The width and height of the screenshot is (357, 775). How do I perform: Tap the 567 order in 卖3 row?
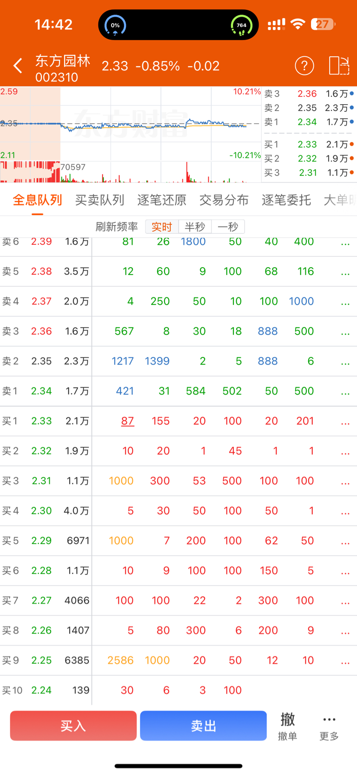coord(124,331)
